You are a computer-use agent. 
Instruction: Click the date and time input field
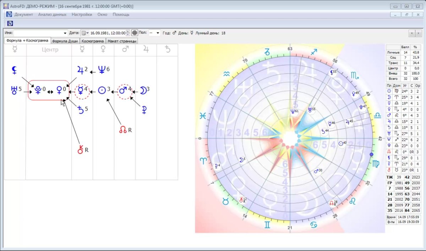coord(108,33)
